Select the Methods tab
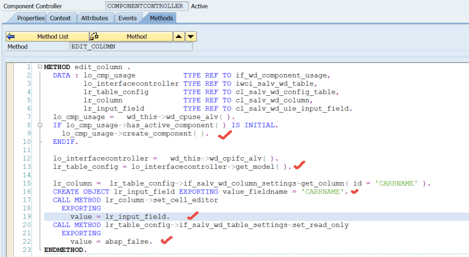 (x=161, y=18)
